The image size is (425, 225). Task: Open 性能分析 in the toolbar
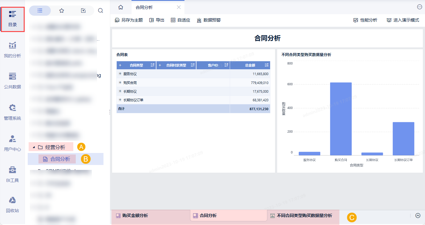click(x=365, y=20)
